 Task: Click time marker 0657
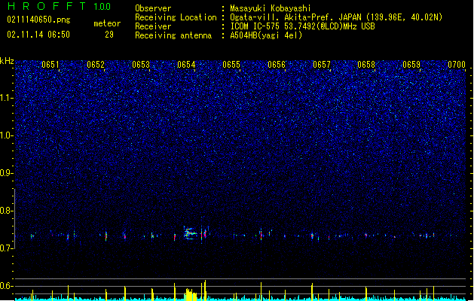pyautogui.click(x=322, y=65)
